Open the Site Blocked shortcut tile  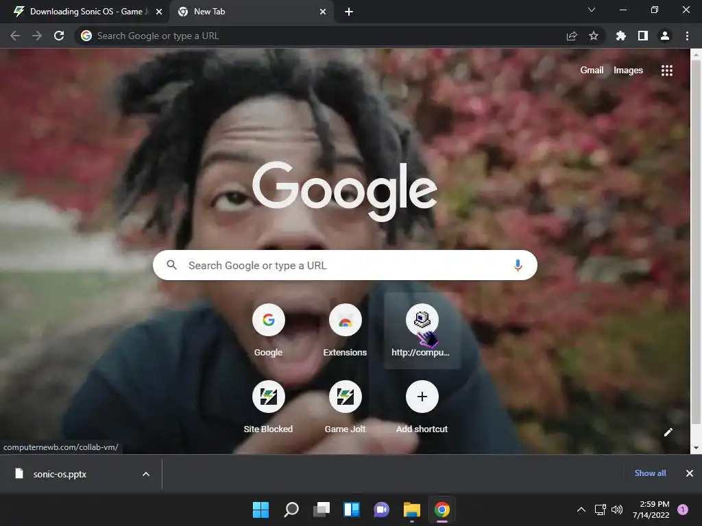[268, 408]
